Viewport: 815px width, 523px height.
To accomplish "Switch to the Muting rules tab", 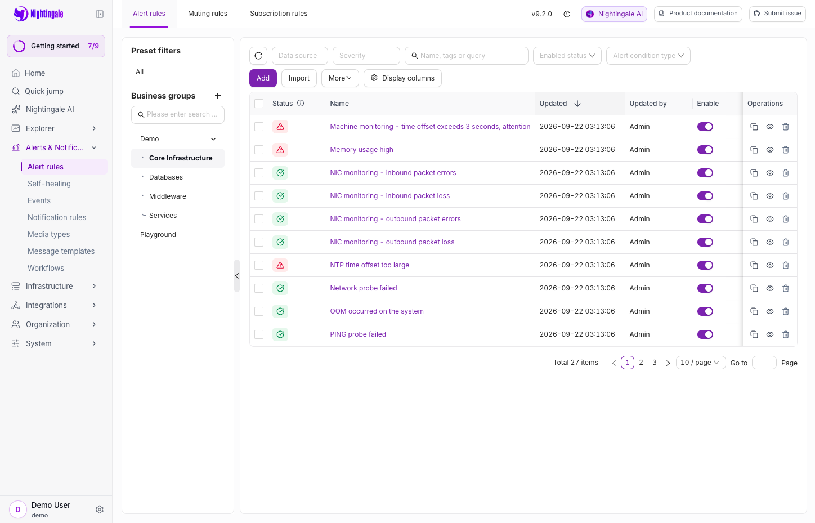I will [208, 14].
